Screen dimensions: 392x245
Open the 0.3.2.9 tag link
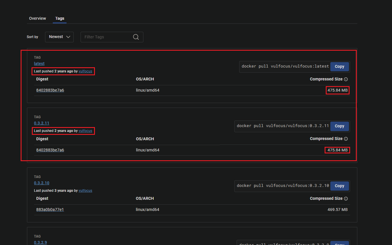tap(40, 242)
